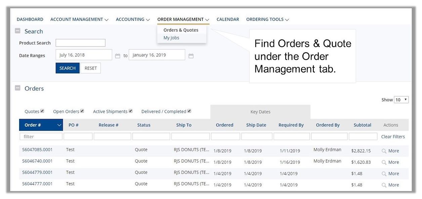Click magnifier icon for order S6047085.0001
422x199 pixels.
384,151
